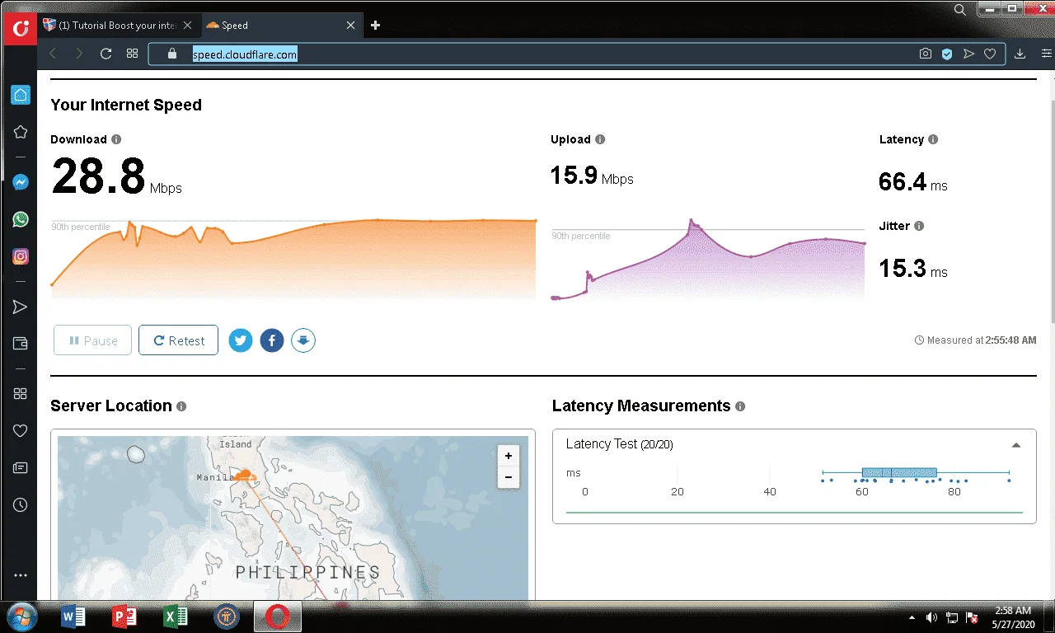Show Latency info tooltip icon
Viewport: 1055px width, 633px height.
(x=933, y=139)
